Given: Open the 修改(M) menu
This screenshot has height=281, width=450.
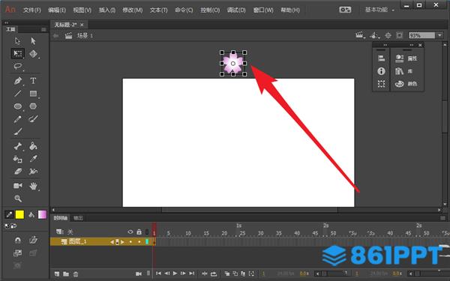Looking at the screenshot, I should (133, 10).
